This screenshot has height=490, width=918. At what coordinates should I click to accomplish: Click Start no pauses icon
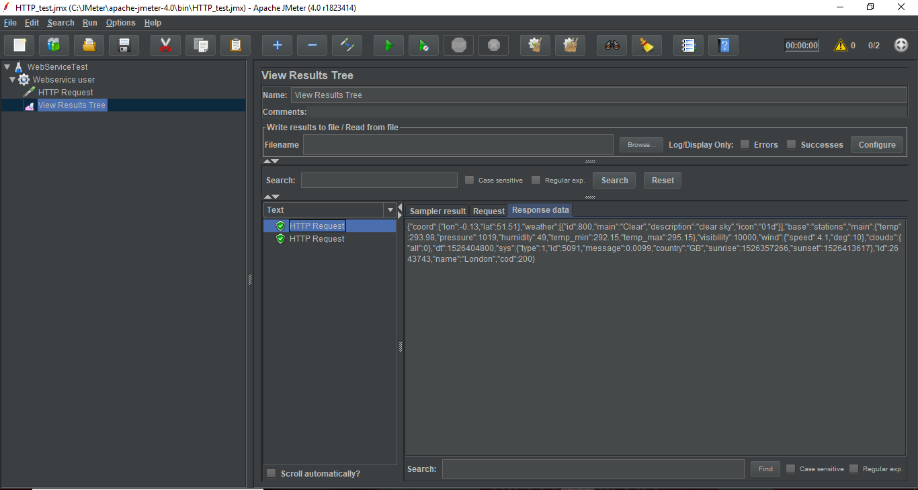point(423,45)
